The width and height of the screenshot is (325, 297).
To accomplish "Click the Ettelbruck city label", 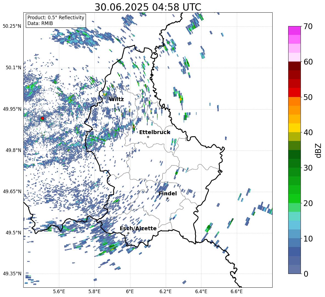I will pyautogui.click(x=155, y=132).
